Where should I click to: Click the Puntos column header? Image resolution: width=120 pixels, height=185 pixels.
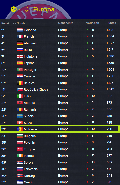tap(111, 23)
